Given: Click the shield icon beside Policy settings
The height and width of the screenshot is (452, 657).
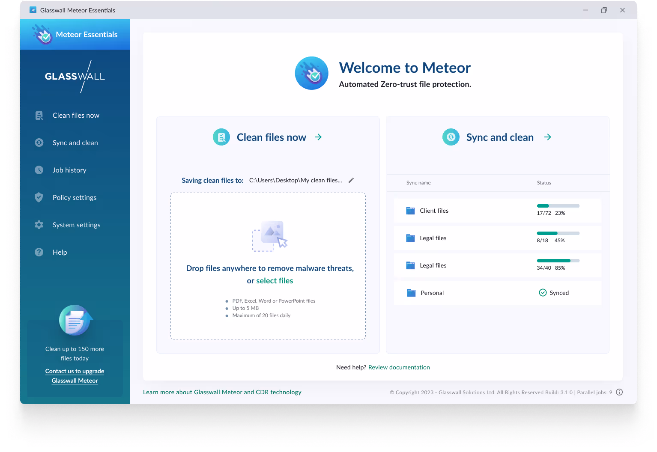Looking at the screenshot, I should pyautogui.click(x=39, y=197).
